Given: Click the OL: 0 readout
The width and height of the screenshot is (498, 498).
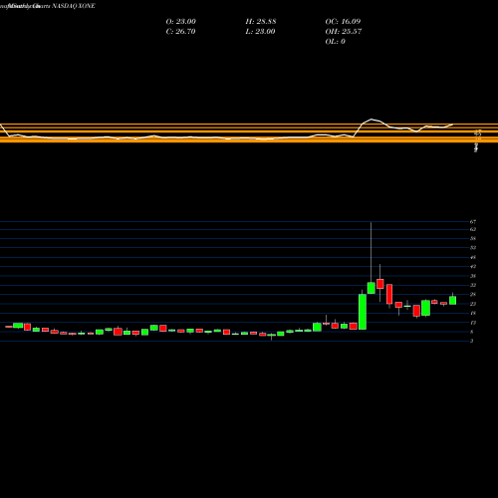Looking at the screenshot, I should tap(335, 42).
